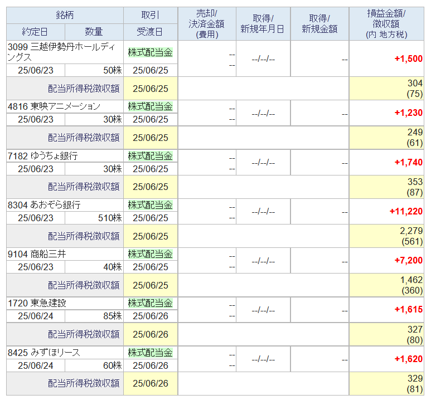Click the +1,620 profit amount
The image size is (431, 405).
[x=409, y=359]
